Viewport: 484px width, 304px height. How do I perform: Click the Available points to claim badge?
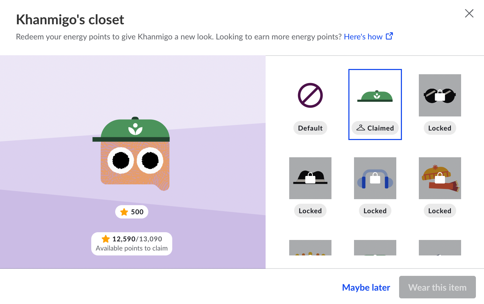pos(132,243)
